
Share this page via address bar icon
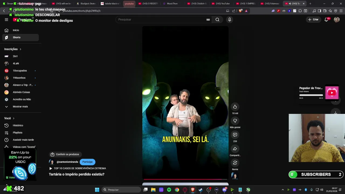pos(234,11)
